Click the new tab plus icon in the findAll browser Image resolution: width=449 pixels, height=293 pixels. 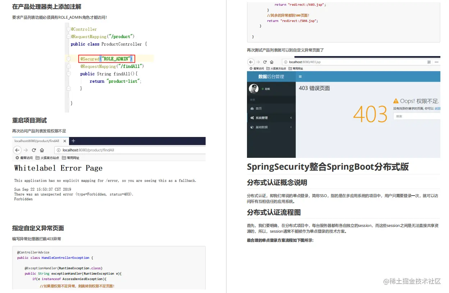click(73, 141)
